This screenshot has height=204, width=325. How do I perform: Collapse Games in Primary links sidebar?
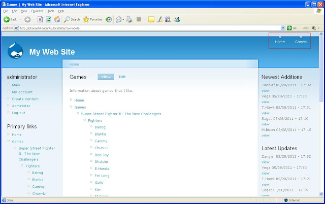pyautogui.click(x=9, y=141)
